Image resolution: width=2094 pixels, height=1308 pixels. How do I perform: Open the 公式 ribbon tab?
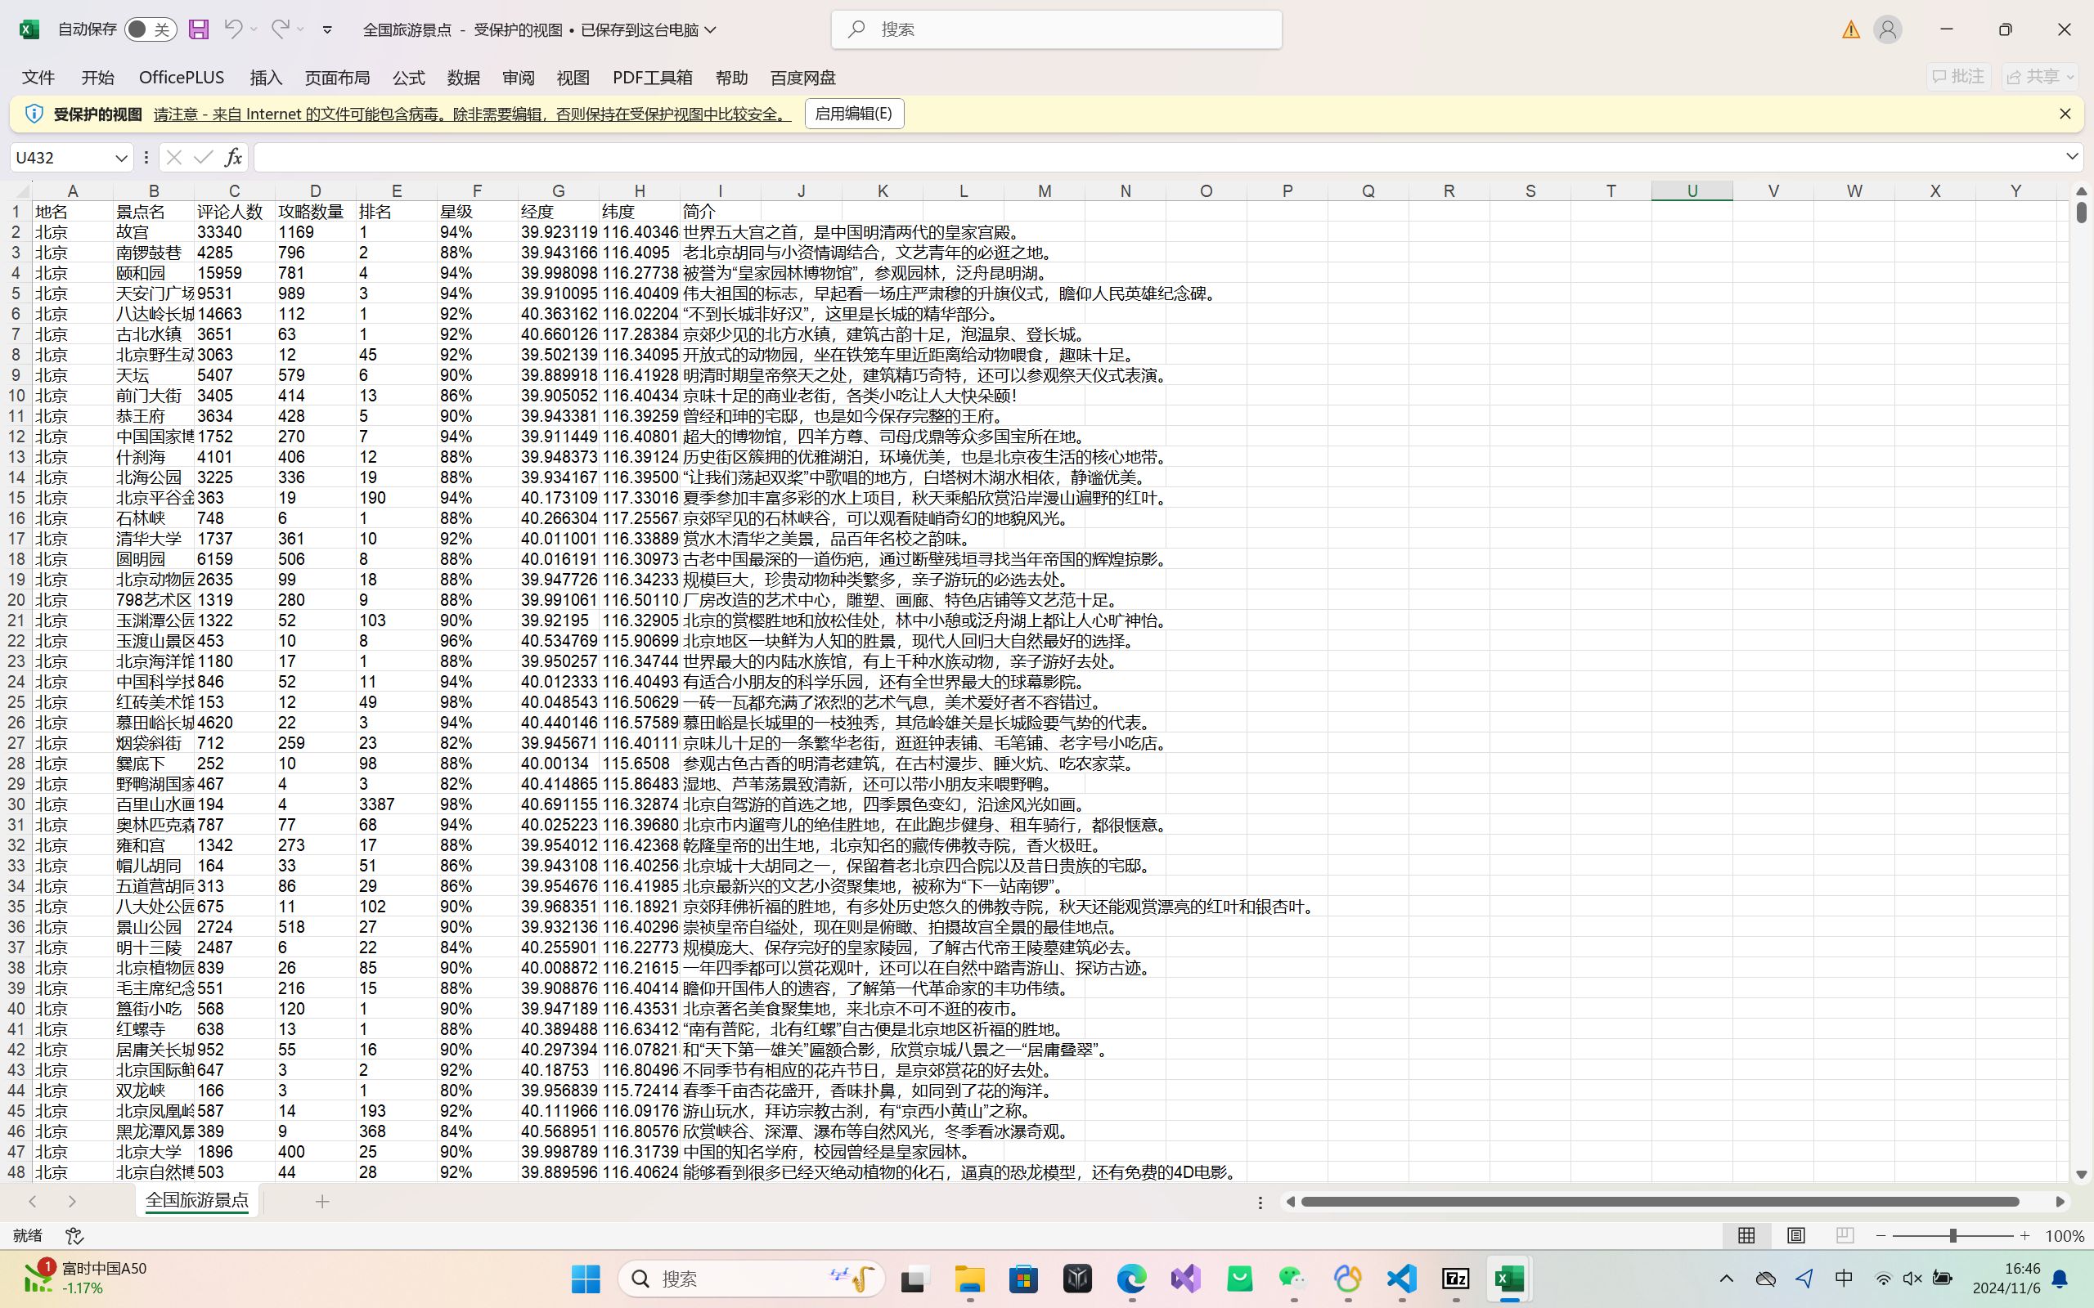(408, 78)
